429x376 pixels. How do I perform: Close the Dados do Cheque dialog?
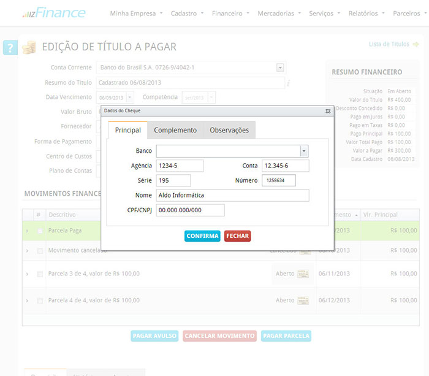point(328,111)
